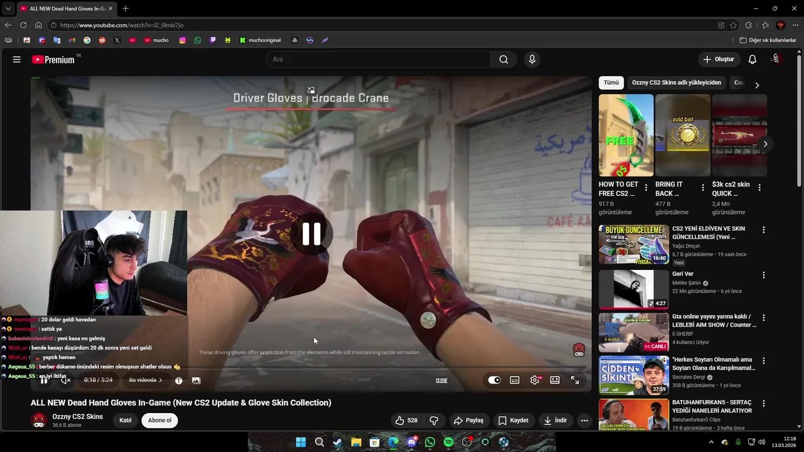
Task: Open the 'Diğer sık kullanılanlar' bookmarks folder
Action: click(768, 40)
